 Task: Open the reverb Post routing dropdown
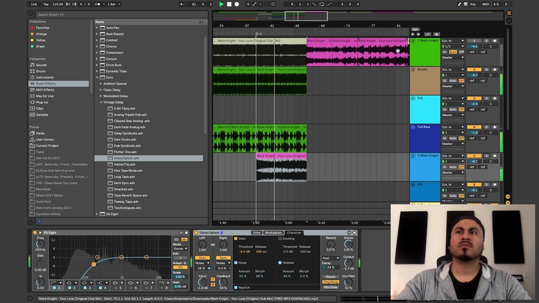click(330, 258)
